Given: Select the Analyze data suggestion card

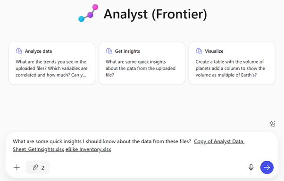Looking at the screenshot, I should 52,63.
